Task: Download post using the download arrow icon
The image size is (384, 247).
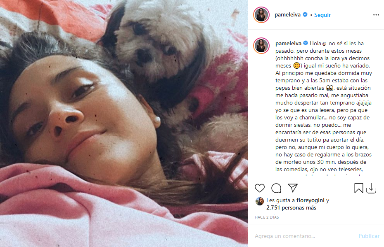Action: pyautogui.click(x=371, y=188)
